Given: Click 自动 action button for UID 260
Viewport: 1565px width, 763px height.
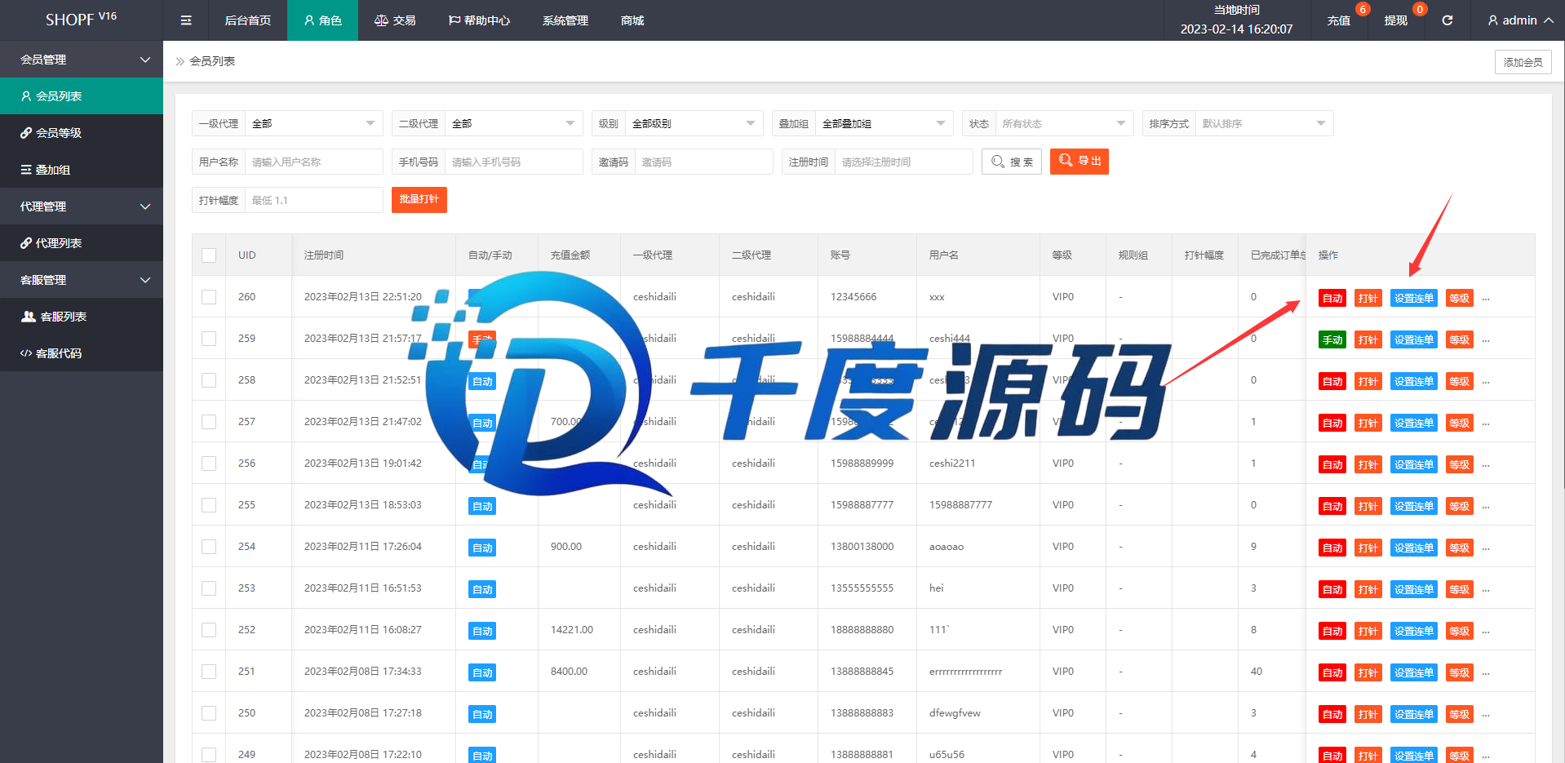Looking at the screenshot, I should point(1332,298).
